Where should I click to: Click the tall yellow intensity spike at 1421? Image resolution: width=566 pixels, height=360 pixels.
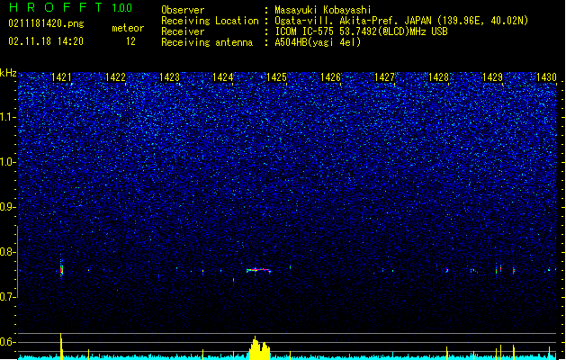(61, 346)
